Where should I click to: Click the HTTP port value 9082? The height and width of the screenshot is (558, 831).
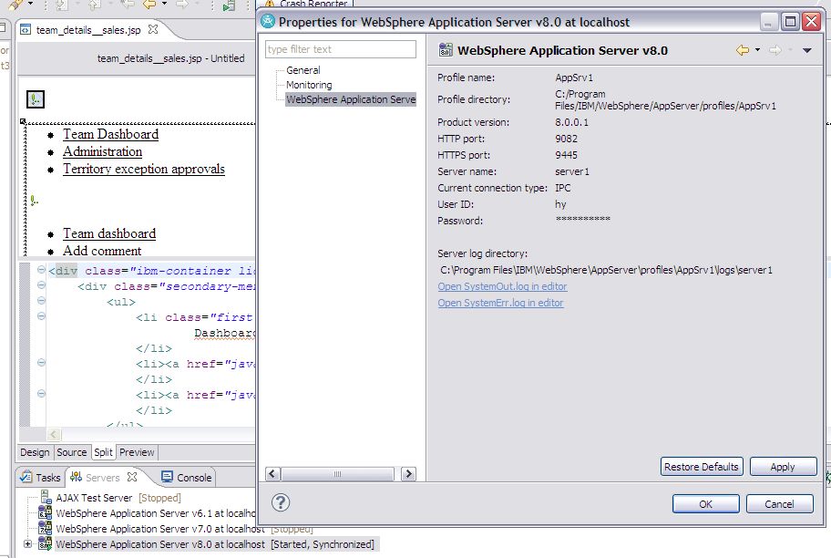[x=566, y=139]
